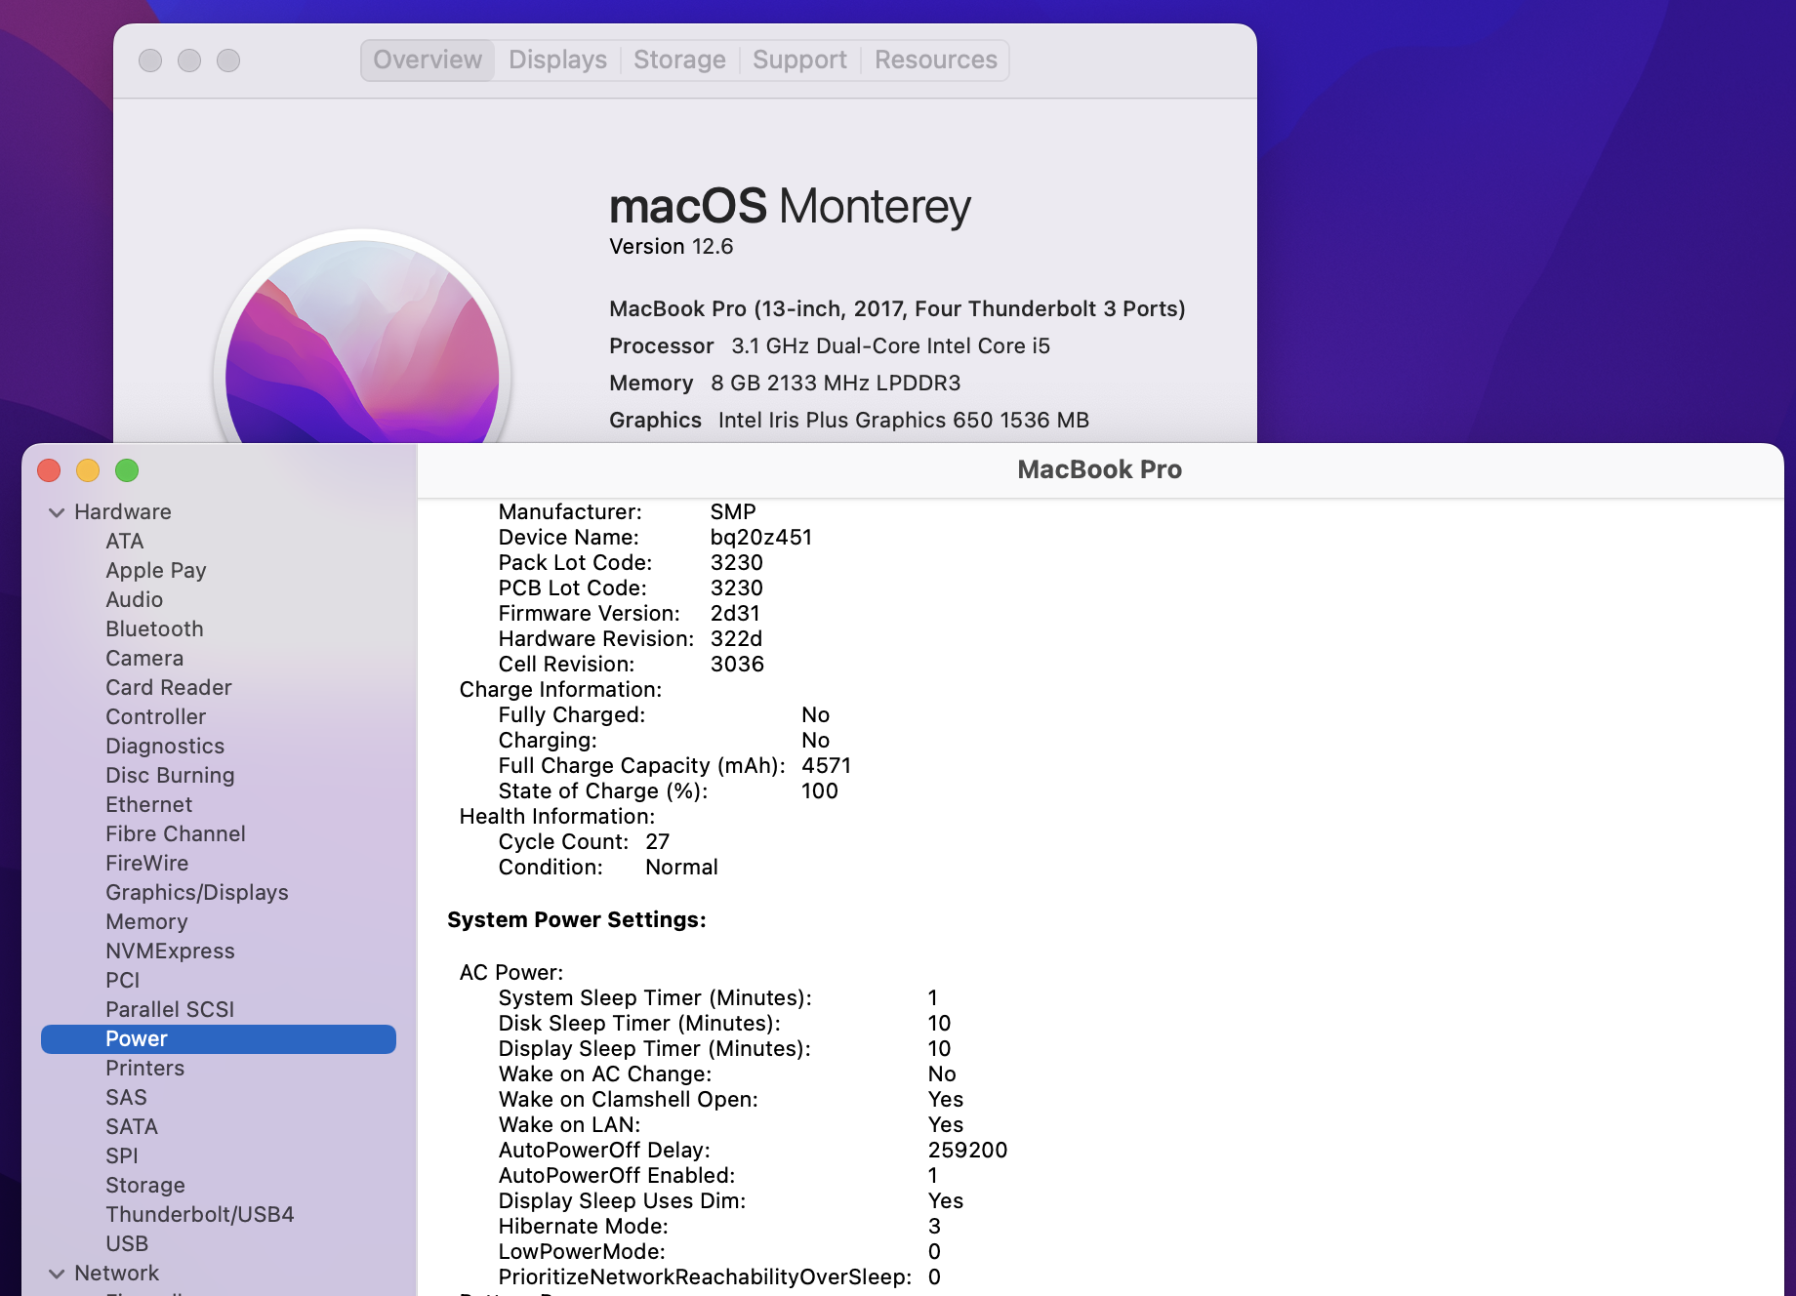
Task: Select Bluetooth in the Hardware list
Action: [x=154, y=629]
